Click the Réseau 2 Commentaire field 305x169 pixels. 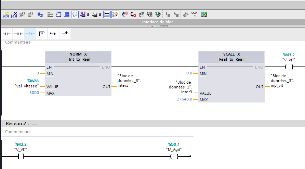click(98, 132)
